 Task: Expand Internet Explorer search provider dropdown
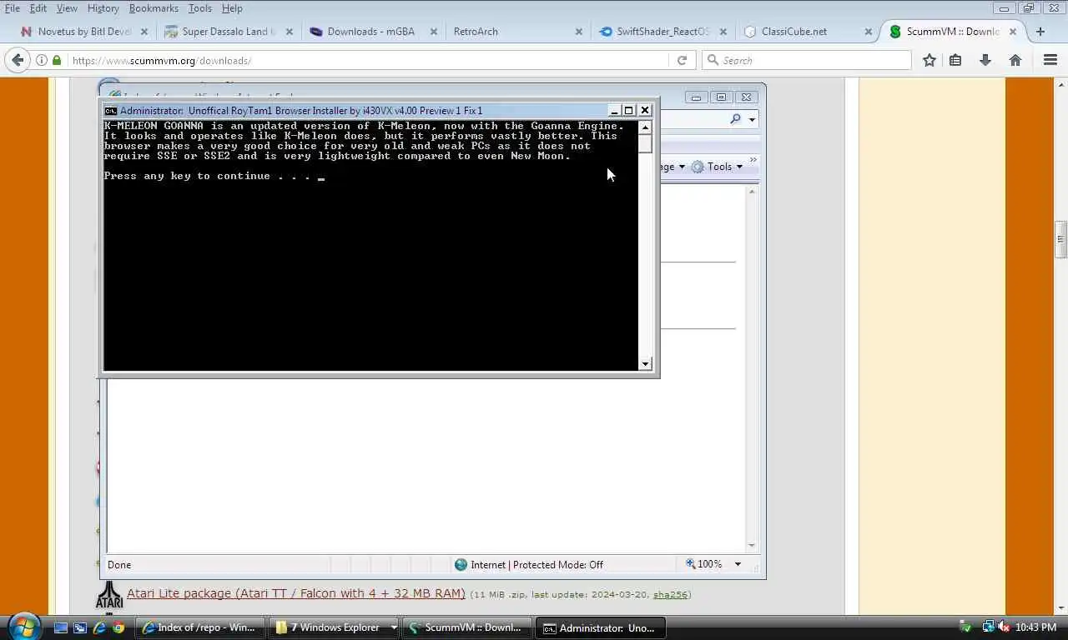point(752,120)
